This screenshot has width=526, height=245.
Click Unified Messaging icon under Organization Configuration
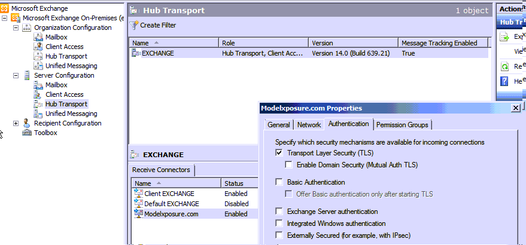pyautogui.click(x=38, y=66)
